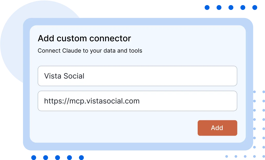
Task: Click the URL text https://mcp.vistasocial.com
Action: tap(92, 101)
